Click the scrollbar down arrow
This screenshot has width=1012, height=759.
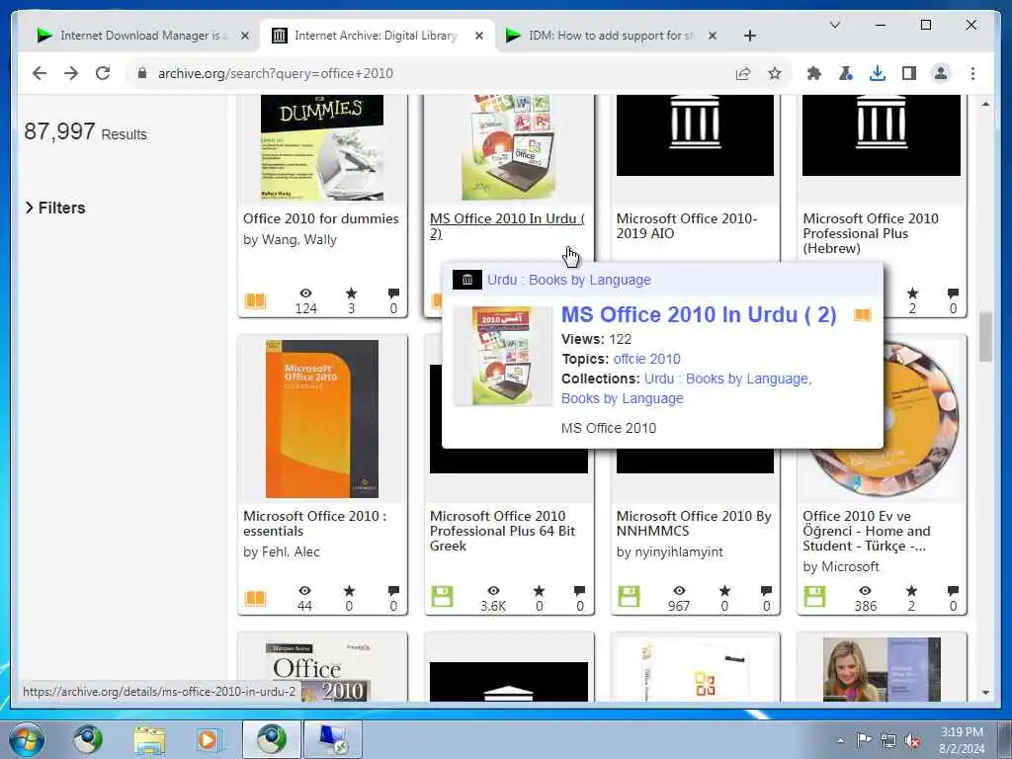[985, 693]
